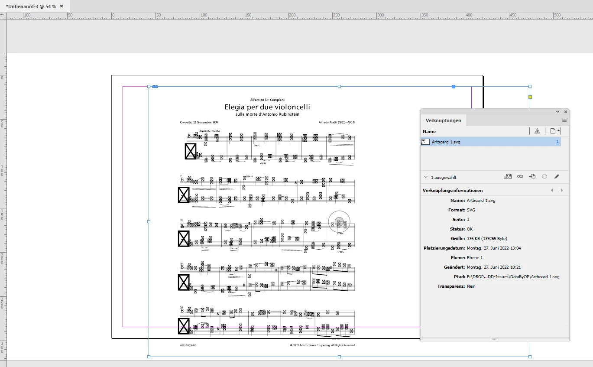Click Platzierungsdatum value 'Montag, 27. Juni 2022 13:04'

tap(494, 248)
